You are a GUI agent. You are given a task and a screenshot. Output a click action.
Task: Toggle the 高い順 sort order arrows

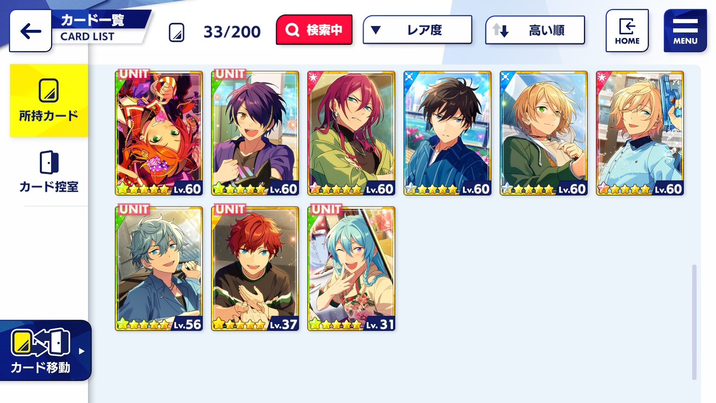point(500,30)
